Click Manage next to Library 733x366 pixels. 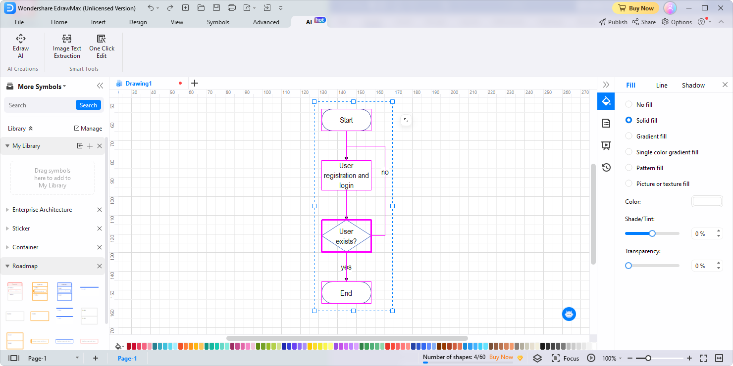click(88, 128)
